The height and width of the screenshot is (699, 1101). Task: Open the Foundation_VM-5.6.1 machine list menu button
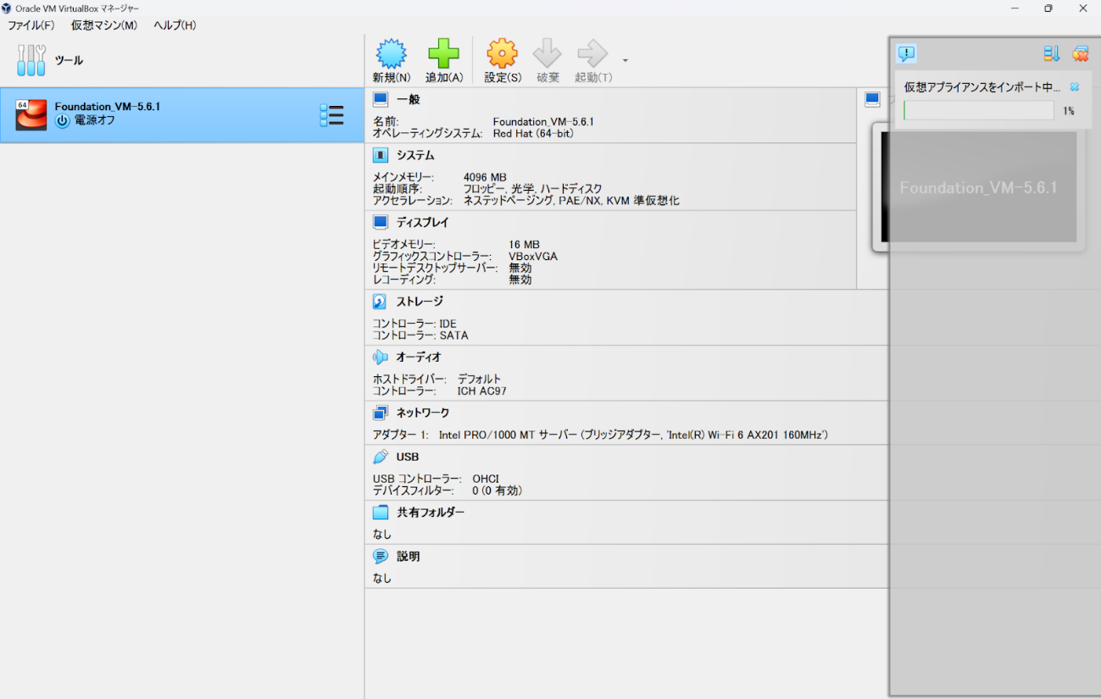click(x=331, y=115)
